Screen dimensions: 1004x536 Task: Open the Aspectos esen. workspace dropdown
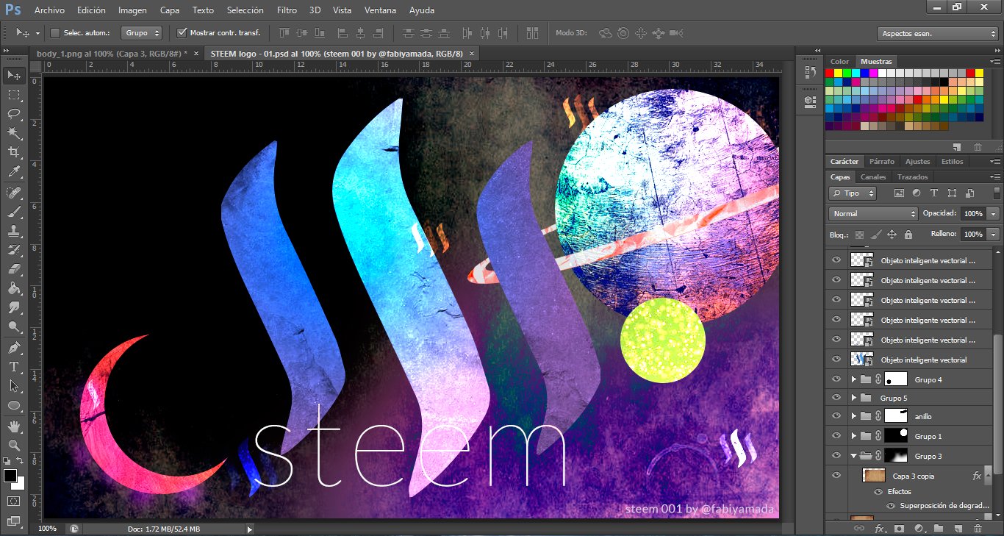click(937, 33)
